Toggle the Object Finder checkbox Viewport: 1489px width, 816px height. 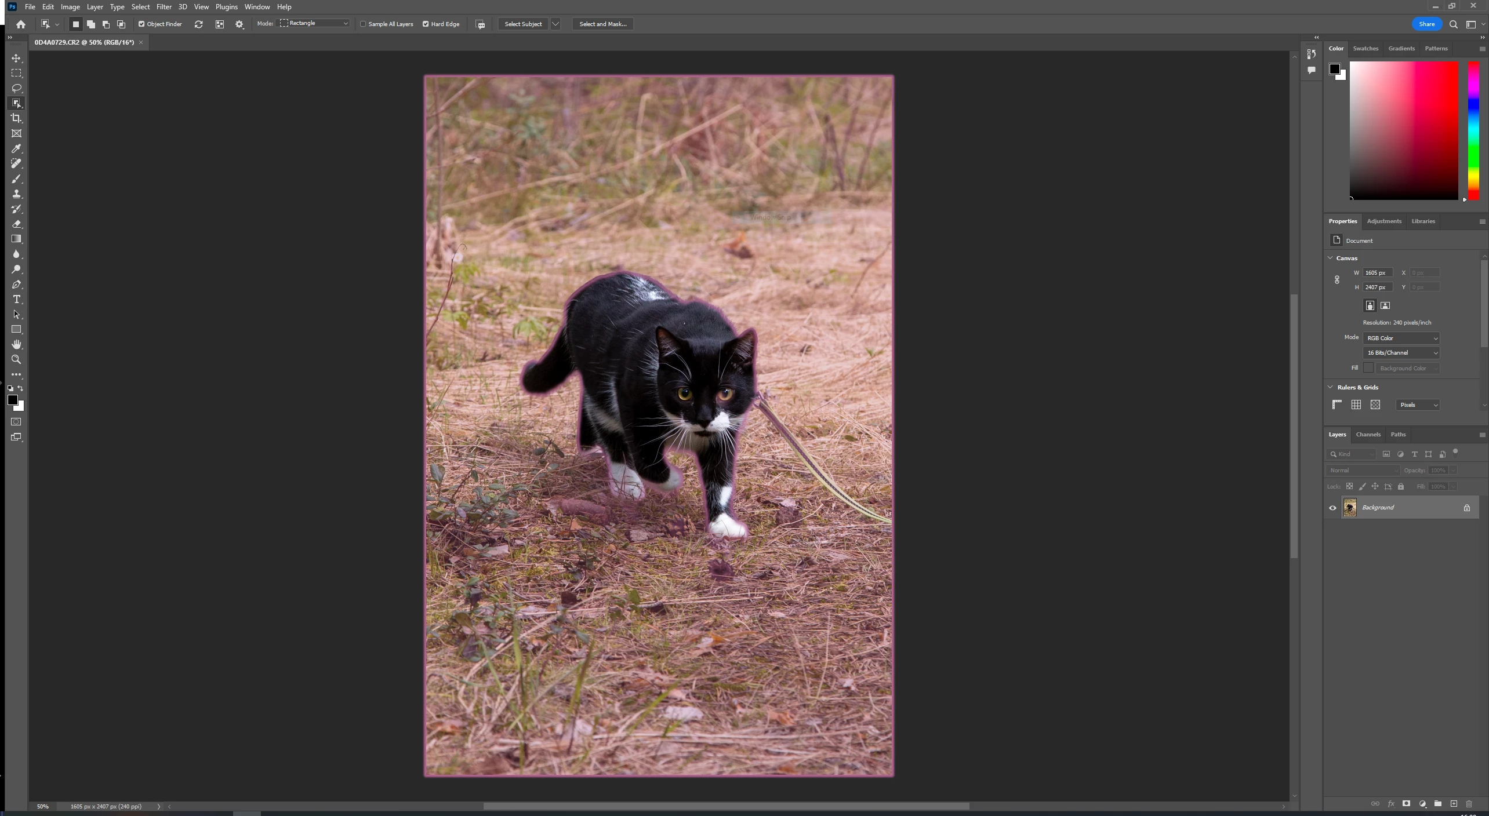pos(141,24)
